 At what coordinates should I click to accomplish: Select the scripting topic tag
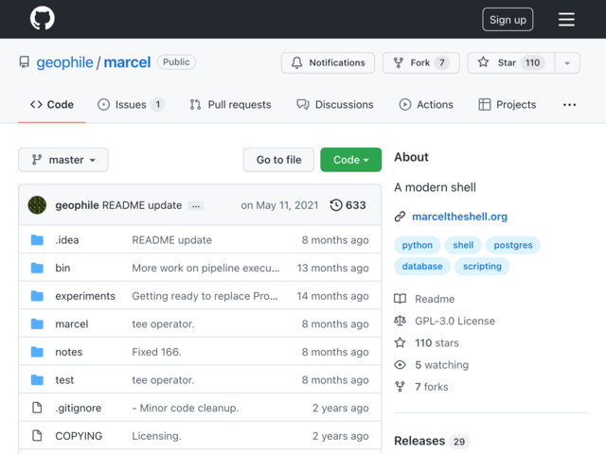coord(482,267)
